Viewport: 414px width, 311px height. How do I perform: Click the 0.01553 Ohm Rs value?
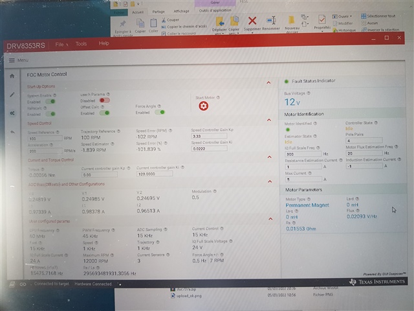point(301,229)
